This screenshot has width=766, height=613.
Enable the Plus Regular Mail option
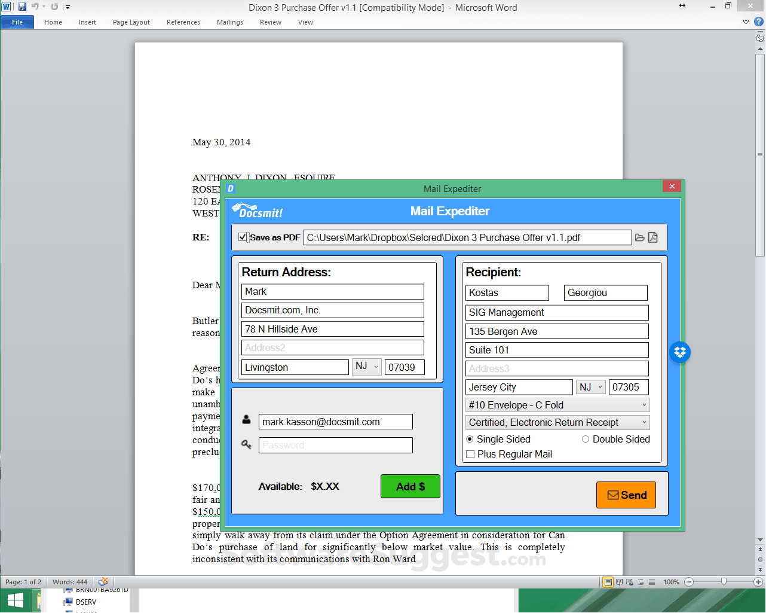[470, 454]
